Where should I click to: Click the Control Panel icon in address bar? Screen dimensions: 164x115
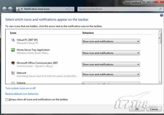[18, 9]
